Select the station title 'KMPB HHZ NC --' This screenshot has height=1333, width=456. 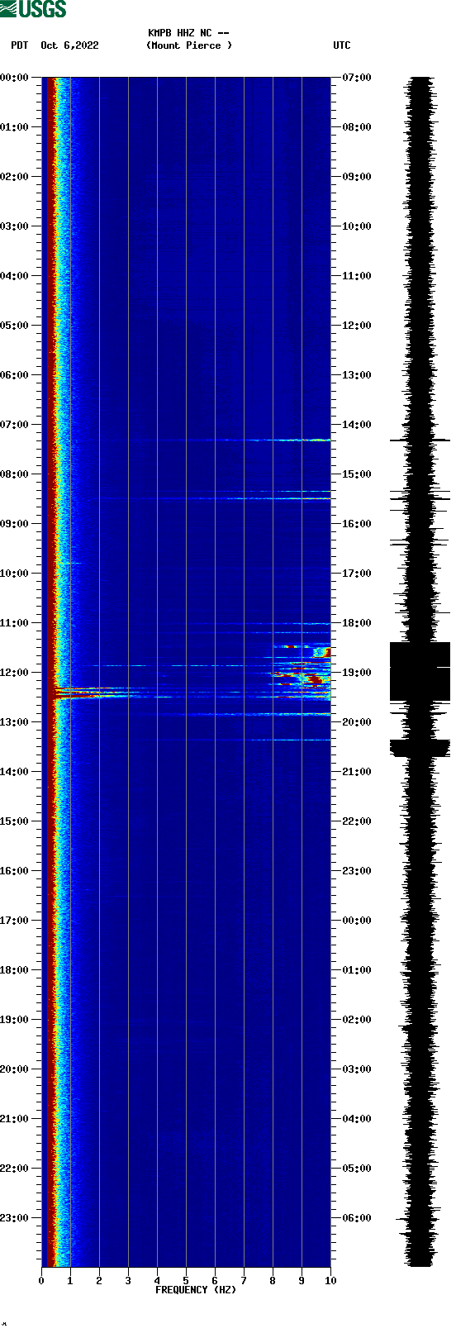(x=188, y=33)
